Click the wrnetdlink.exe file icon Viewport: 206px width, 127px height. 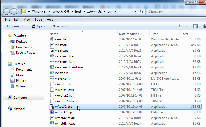(x=52, y=123)
